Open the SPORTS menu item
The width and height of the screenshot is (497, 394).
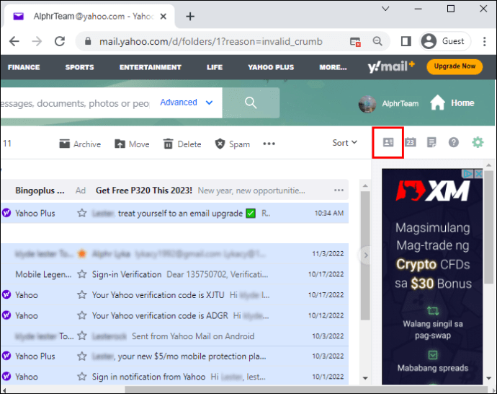(x=79, y=67)
